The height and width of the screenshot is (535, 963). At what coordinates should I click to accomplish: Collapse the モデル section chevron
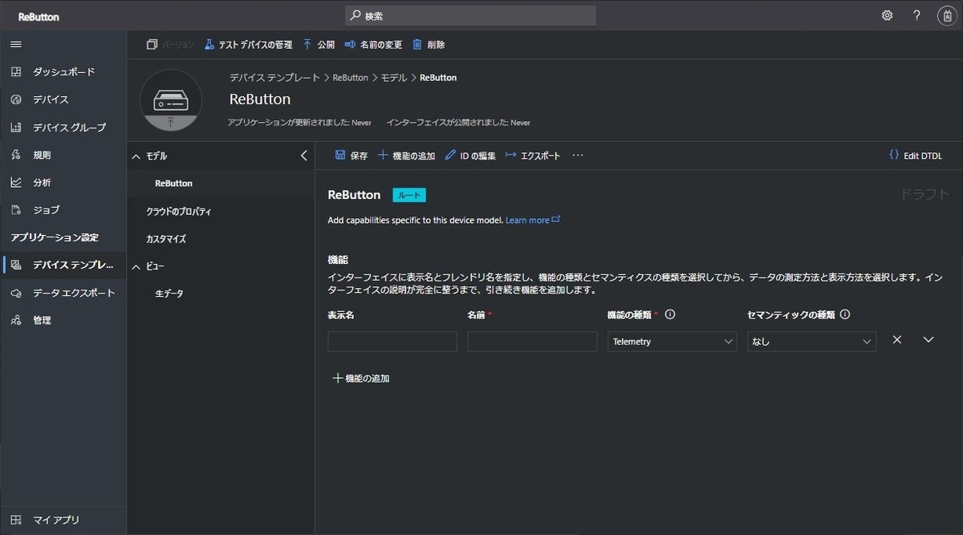tap(135, 156)
